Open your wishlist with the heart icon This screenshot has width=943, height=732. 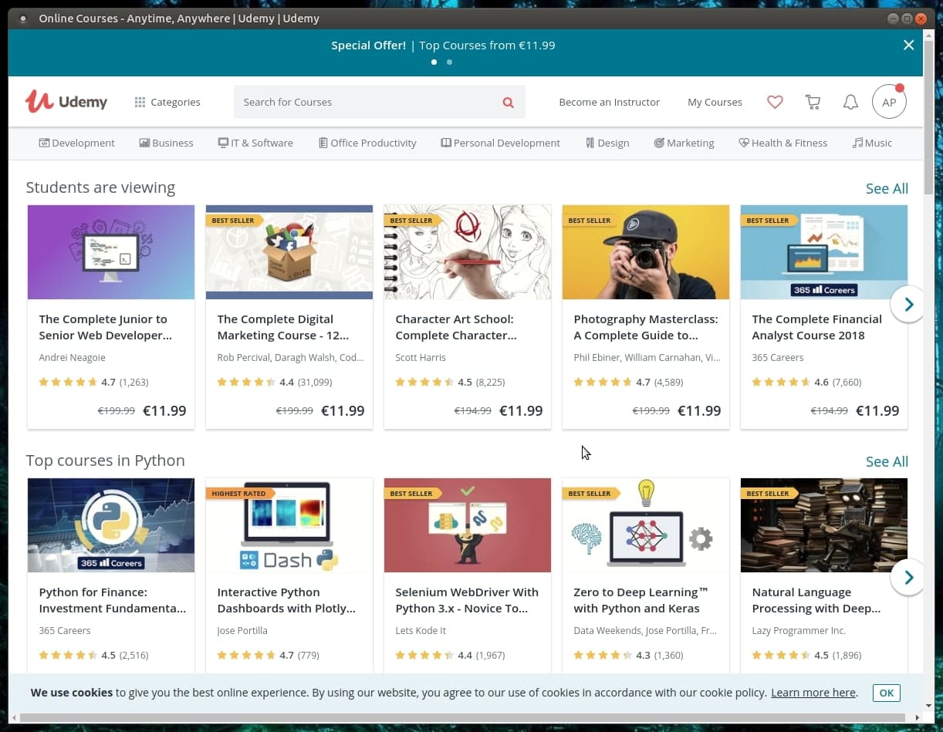775,101
